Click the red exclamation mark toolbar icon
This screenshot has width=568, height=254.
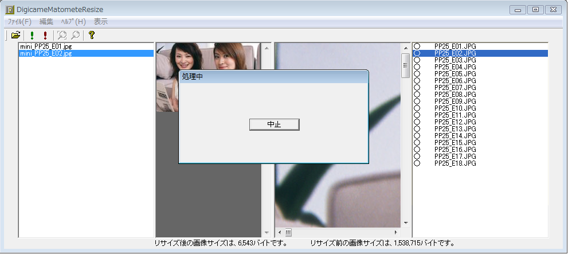45,35
